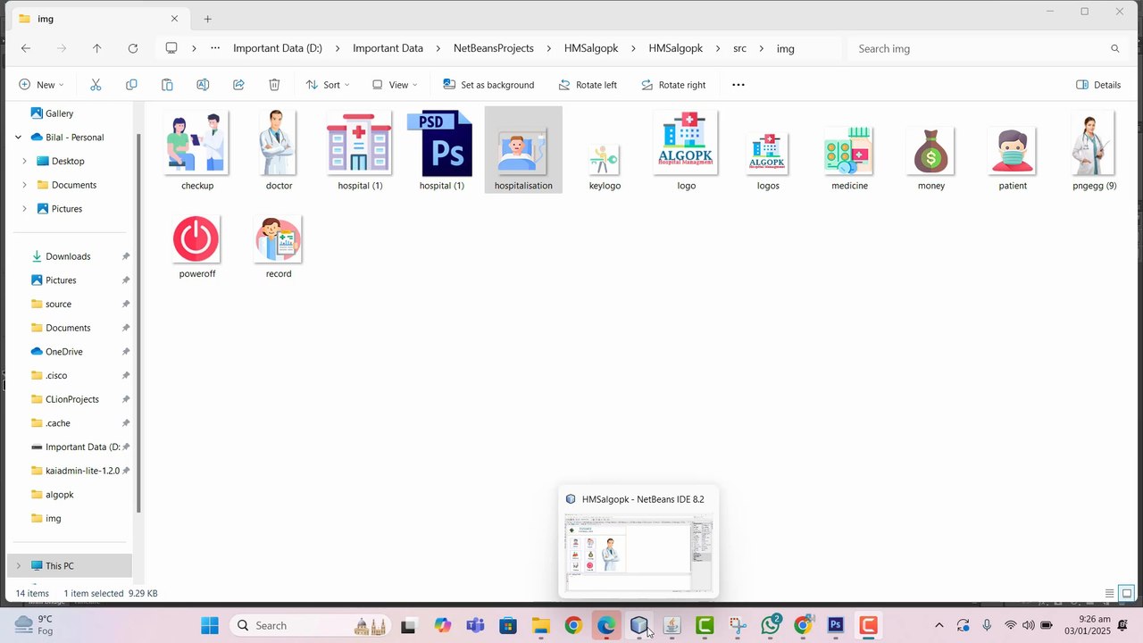Click the chevron after the src breadcrumb
This screenshot has width=1143, height=643.
(762, 48)
